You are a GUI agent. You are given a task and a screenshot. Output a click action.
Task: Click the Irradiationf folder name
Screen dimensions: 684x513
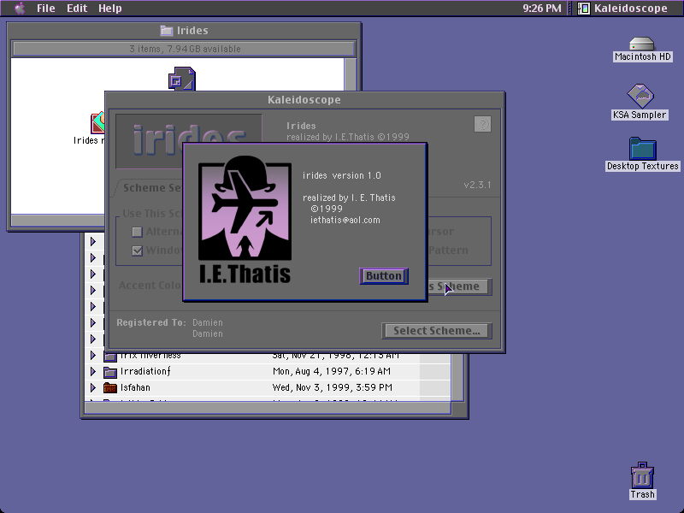click(x=145, y=371)
